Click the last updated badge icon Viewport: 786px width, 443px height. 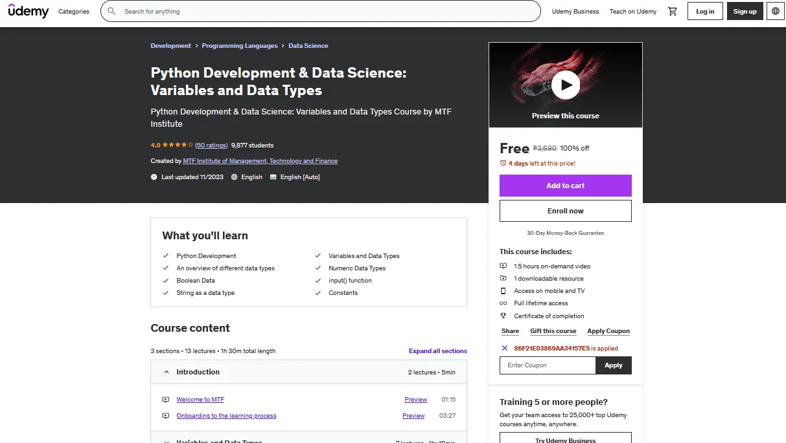pos(154,177)
